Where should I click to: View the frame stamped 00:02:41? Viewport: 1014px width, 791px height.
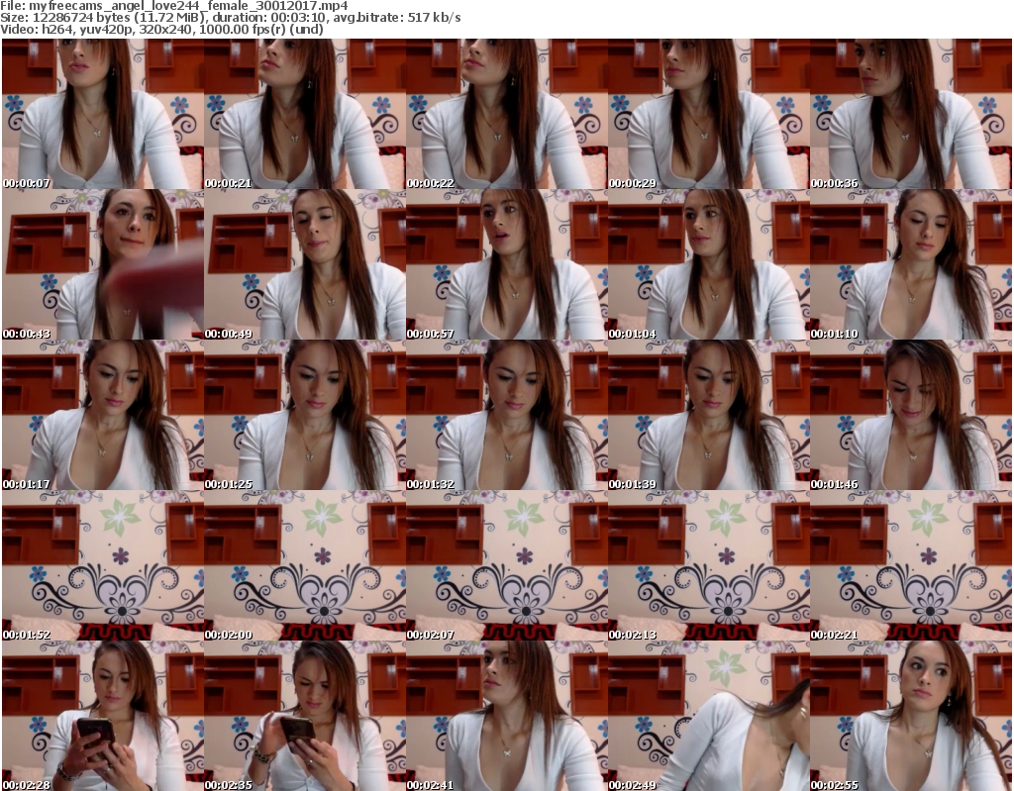pos(506,716)
